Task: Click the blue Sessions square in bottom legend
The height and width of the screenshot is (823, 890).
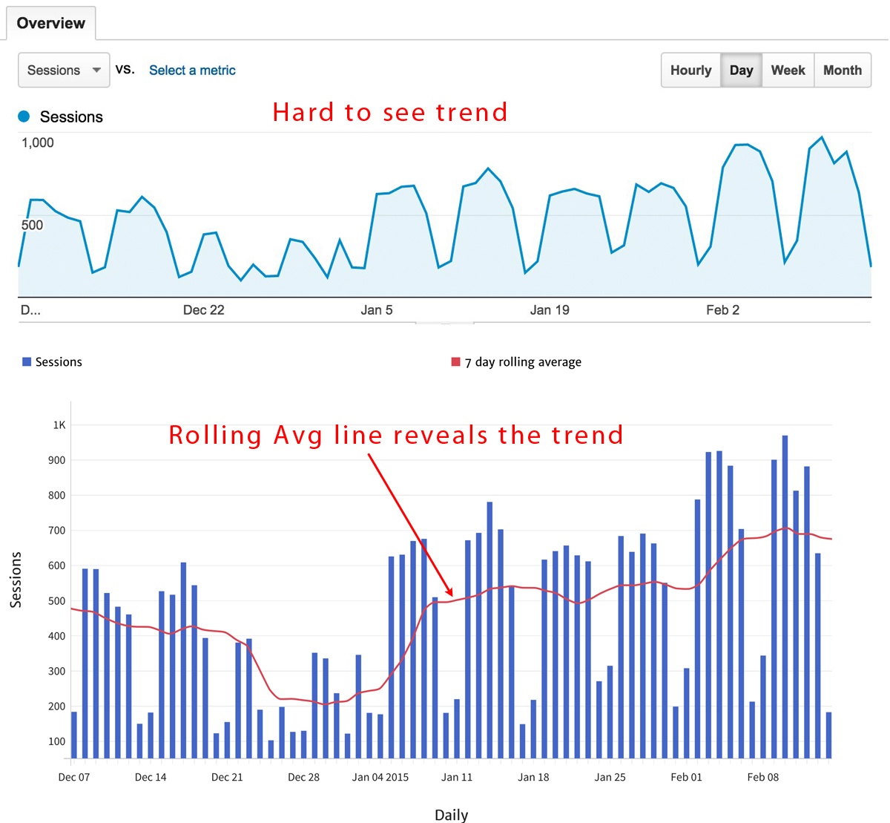Action: pyautogui.click(x=27, y=361)
